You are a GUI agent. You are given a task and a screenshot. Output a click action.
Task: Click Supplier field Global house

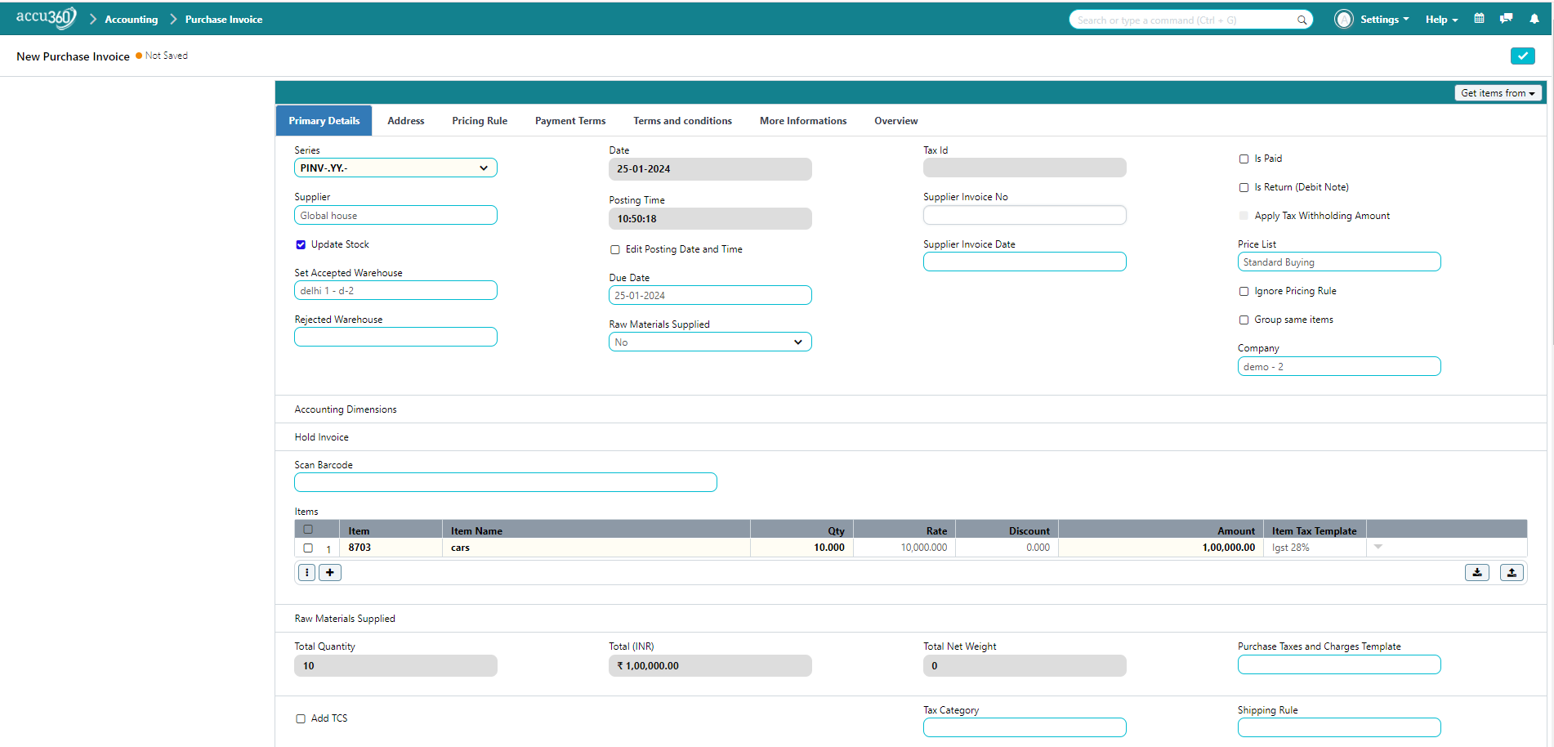395,215
